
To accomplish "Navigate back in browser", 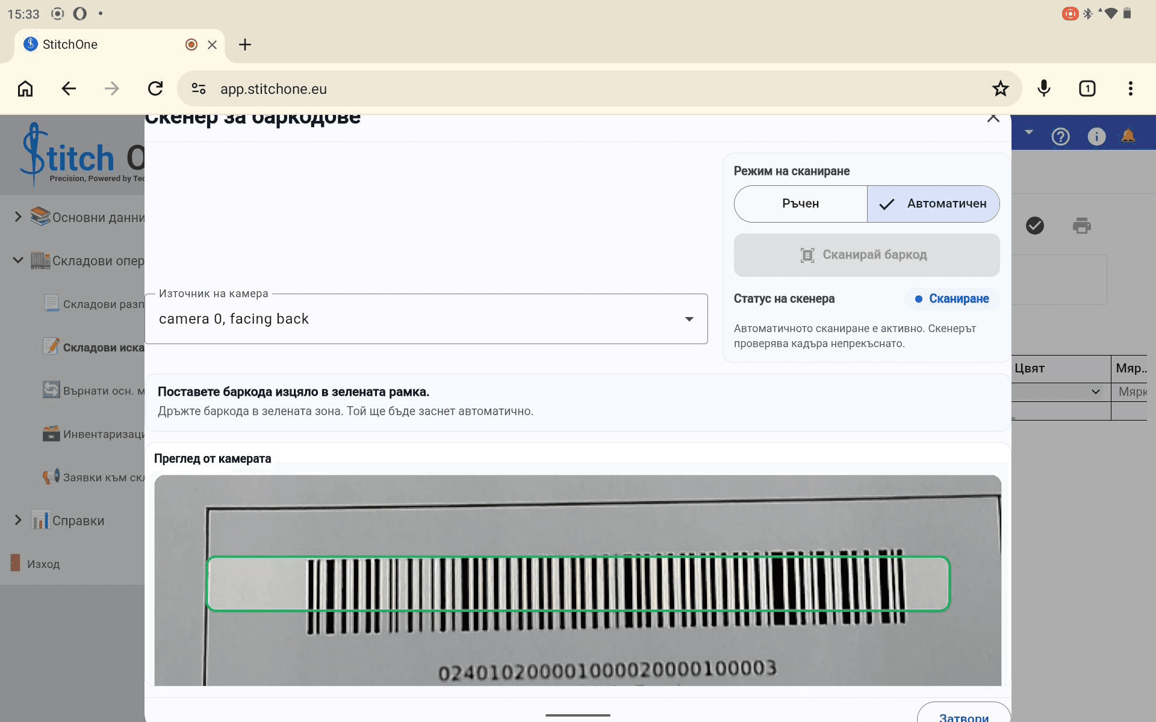I will (69, 89).
